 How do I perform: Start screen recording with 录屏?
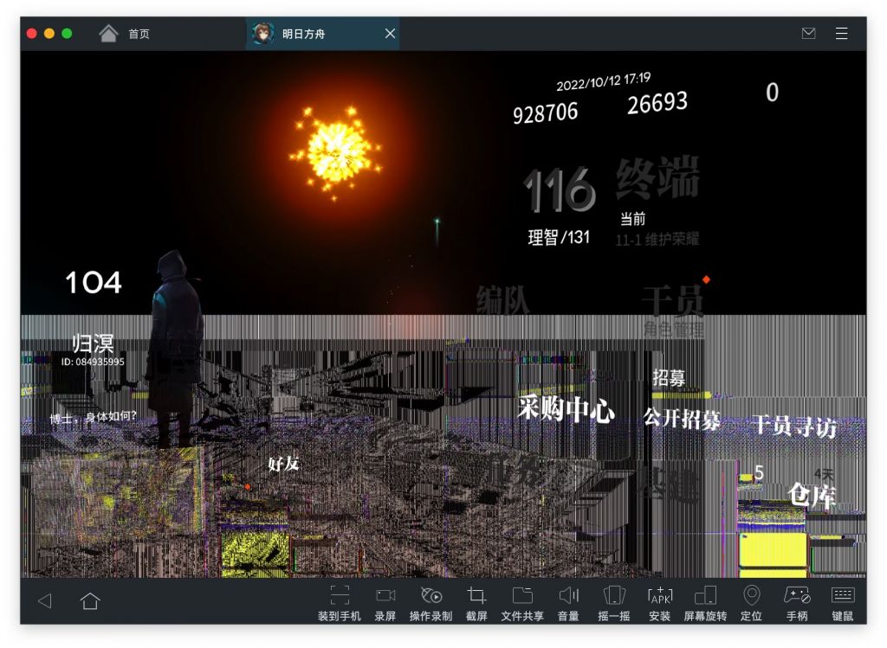pos(385,596)
